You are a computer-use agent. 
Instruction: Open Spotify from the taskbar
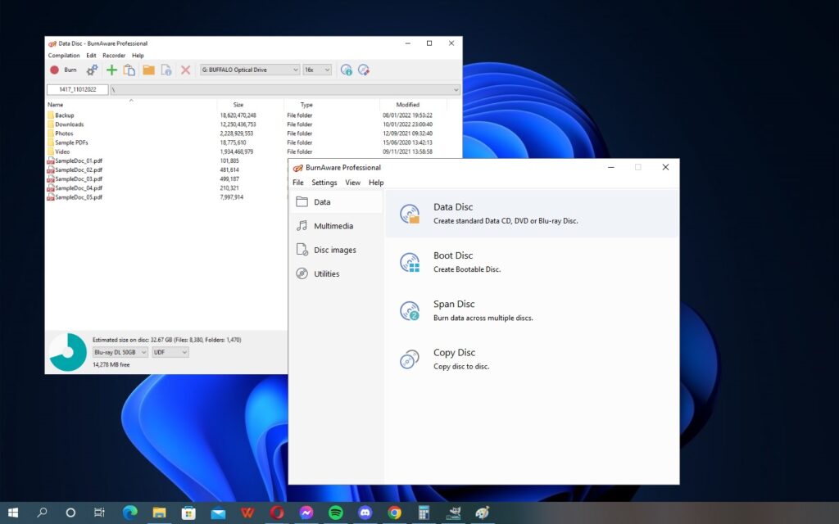[335, 513]
